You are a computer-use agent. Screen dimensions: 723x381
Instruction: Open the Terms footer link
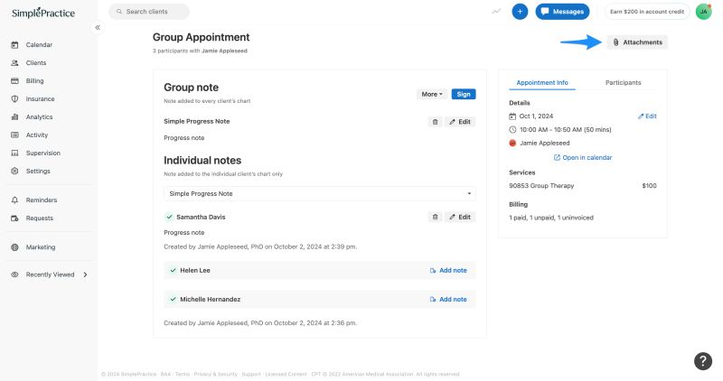coord(183,374)
